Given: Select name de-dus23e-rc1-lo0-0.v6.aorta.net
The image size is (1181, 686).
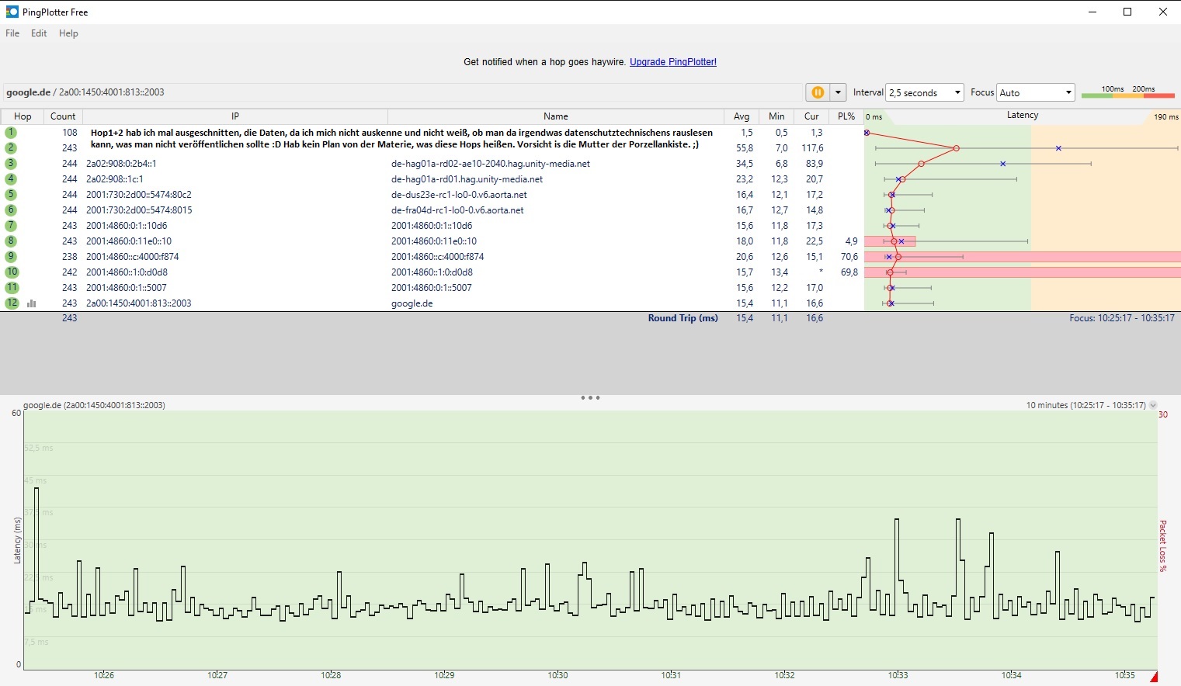Looking at the screenshot, I should click(459, 195).
